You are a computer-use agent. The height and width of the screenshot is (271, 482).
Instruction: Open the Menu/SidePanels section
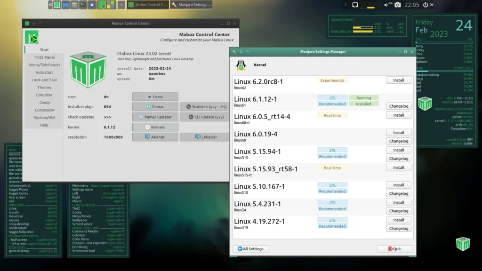44,65
